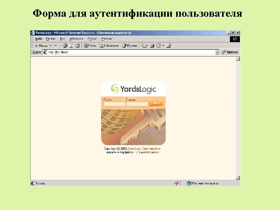Click the page icon in the address bar
The width and height of the screenshot is (280, 210).
click(x=45, y=52)
